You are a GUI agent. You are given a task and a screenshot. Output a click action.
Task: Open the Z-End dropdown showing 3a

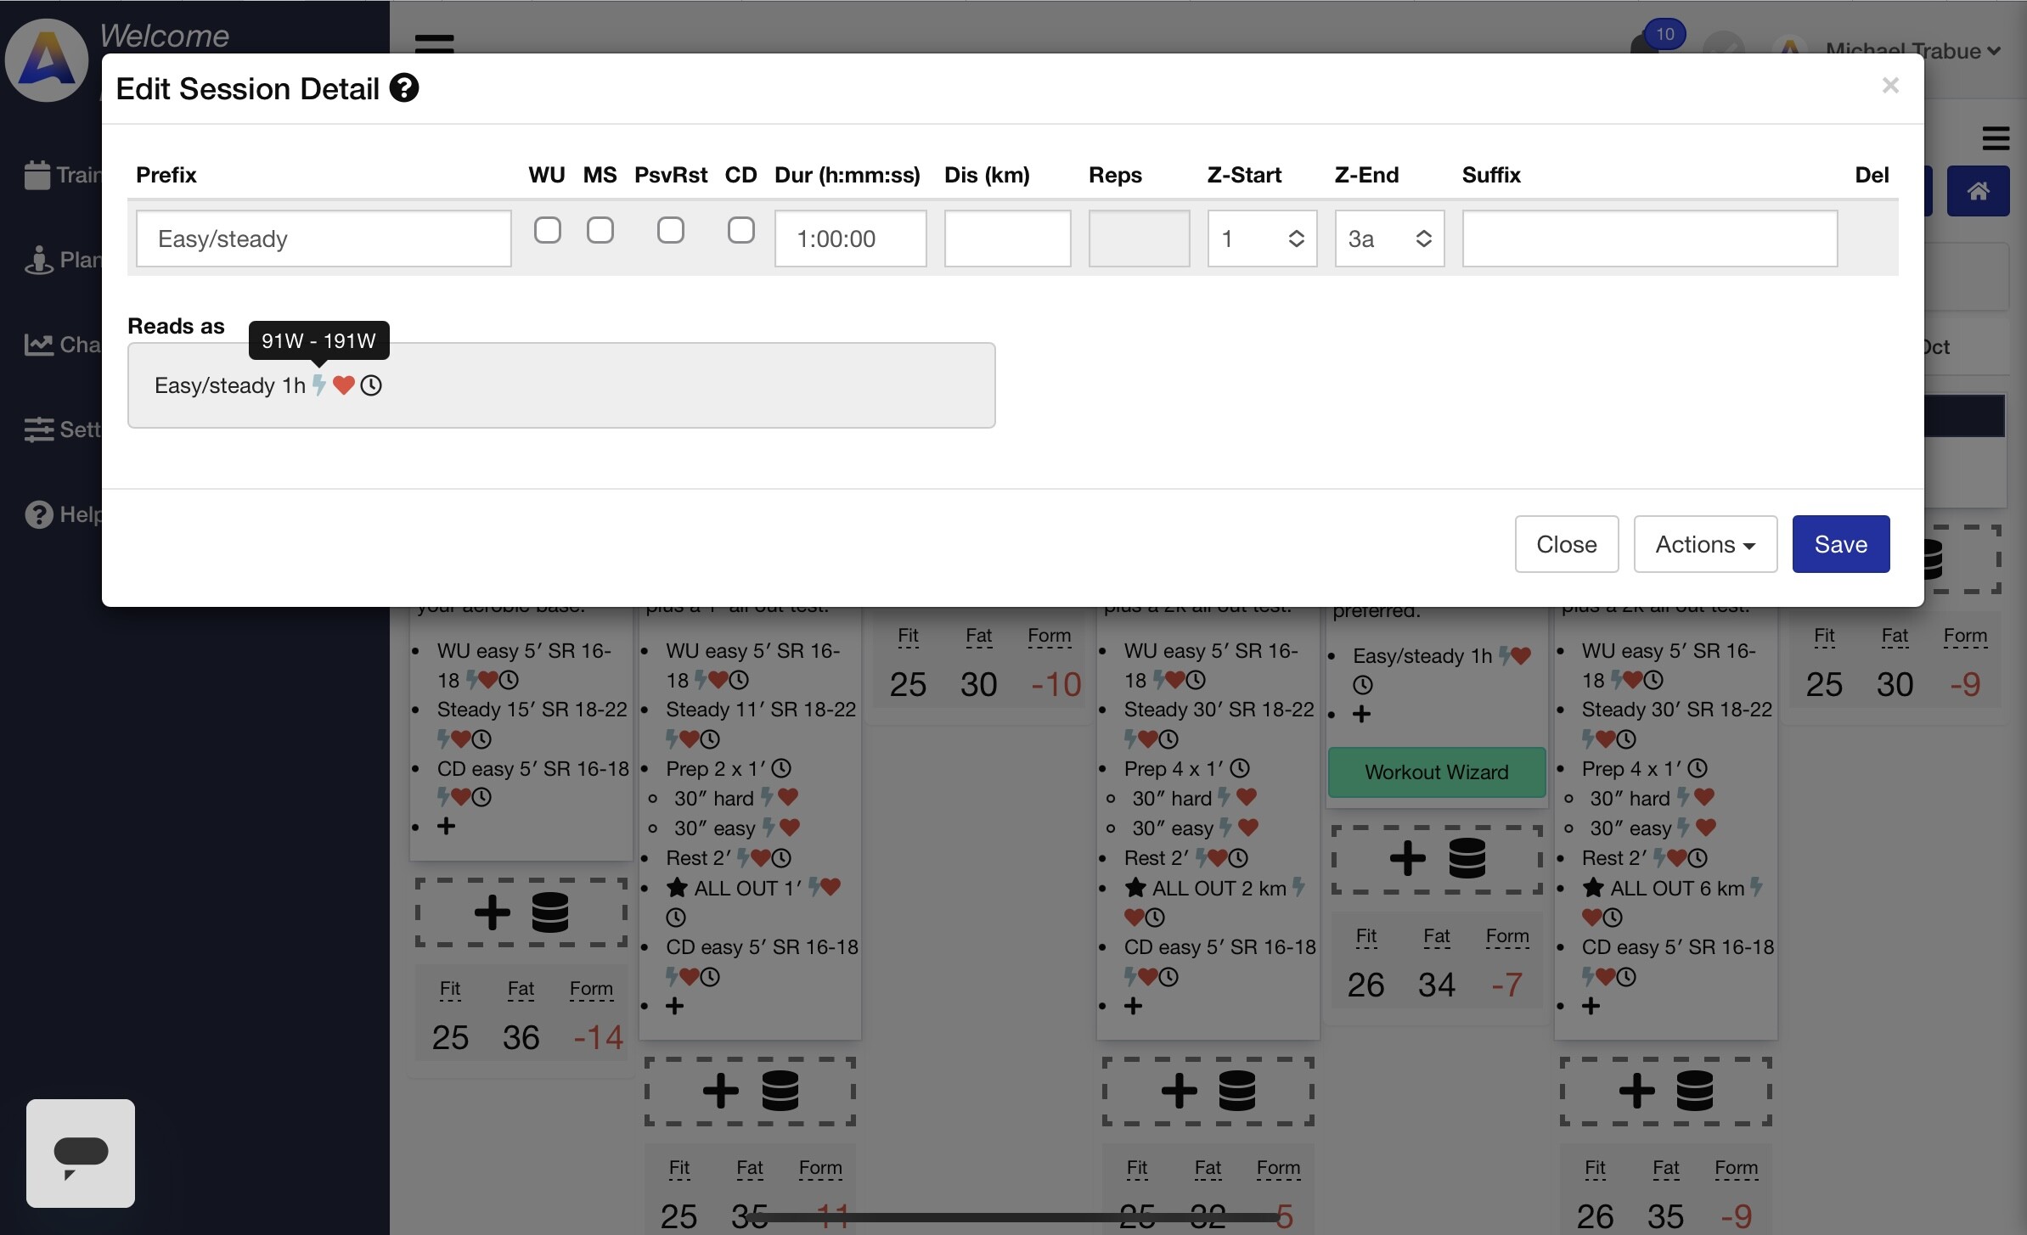pyautogui.click(x=1389, y=239)
